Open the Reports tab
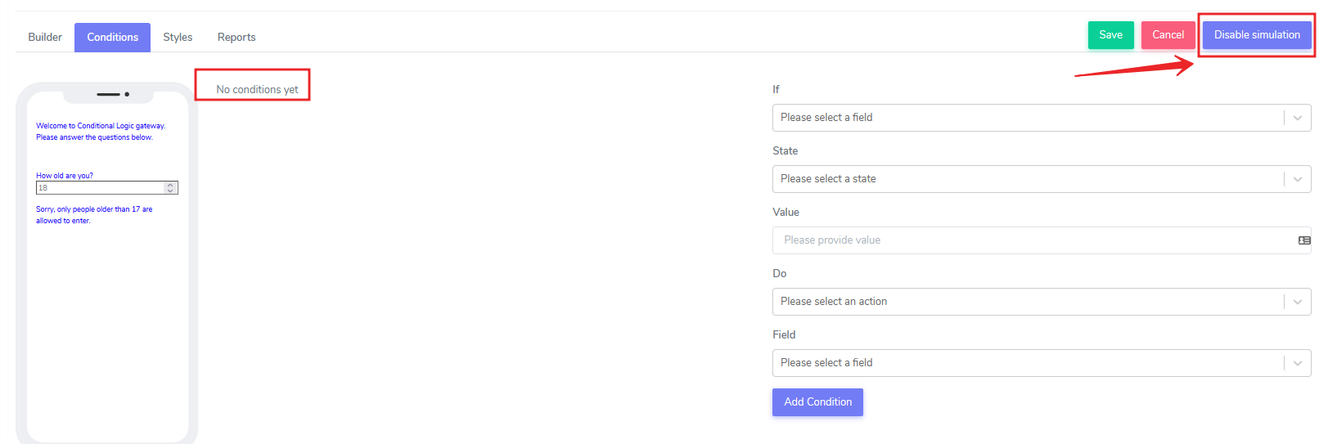 (x=236, y=38)
